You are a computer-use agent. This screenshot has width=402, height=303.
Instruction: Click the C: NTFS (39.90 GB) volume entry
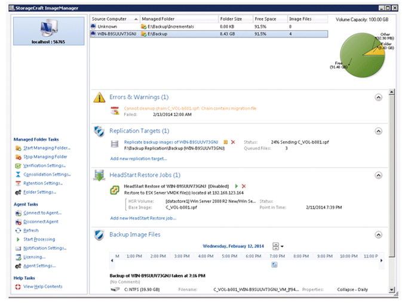click(x=142, y=290)
